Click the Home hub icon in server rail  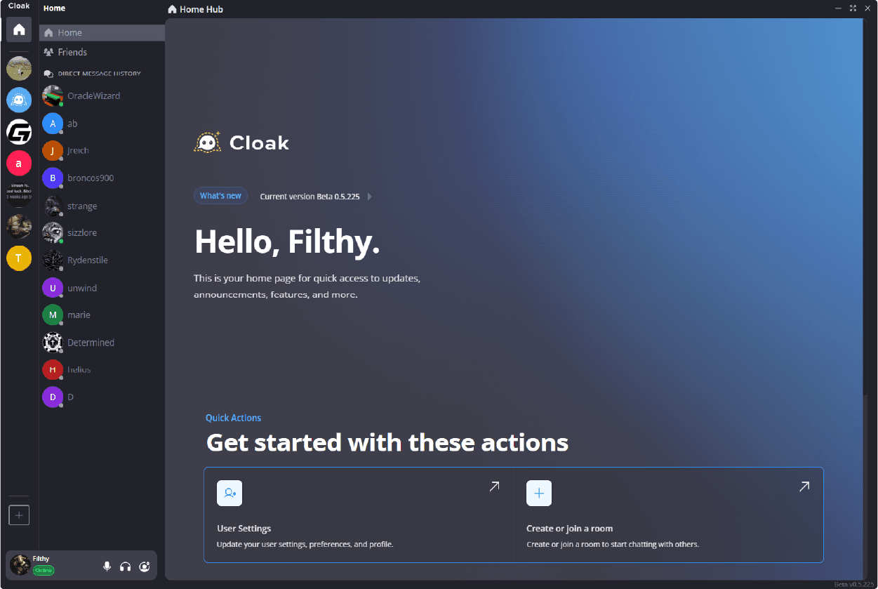click(x=19, y=29)
